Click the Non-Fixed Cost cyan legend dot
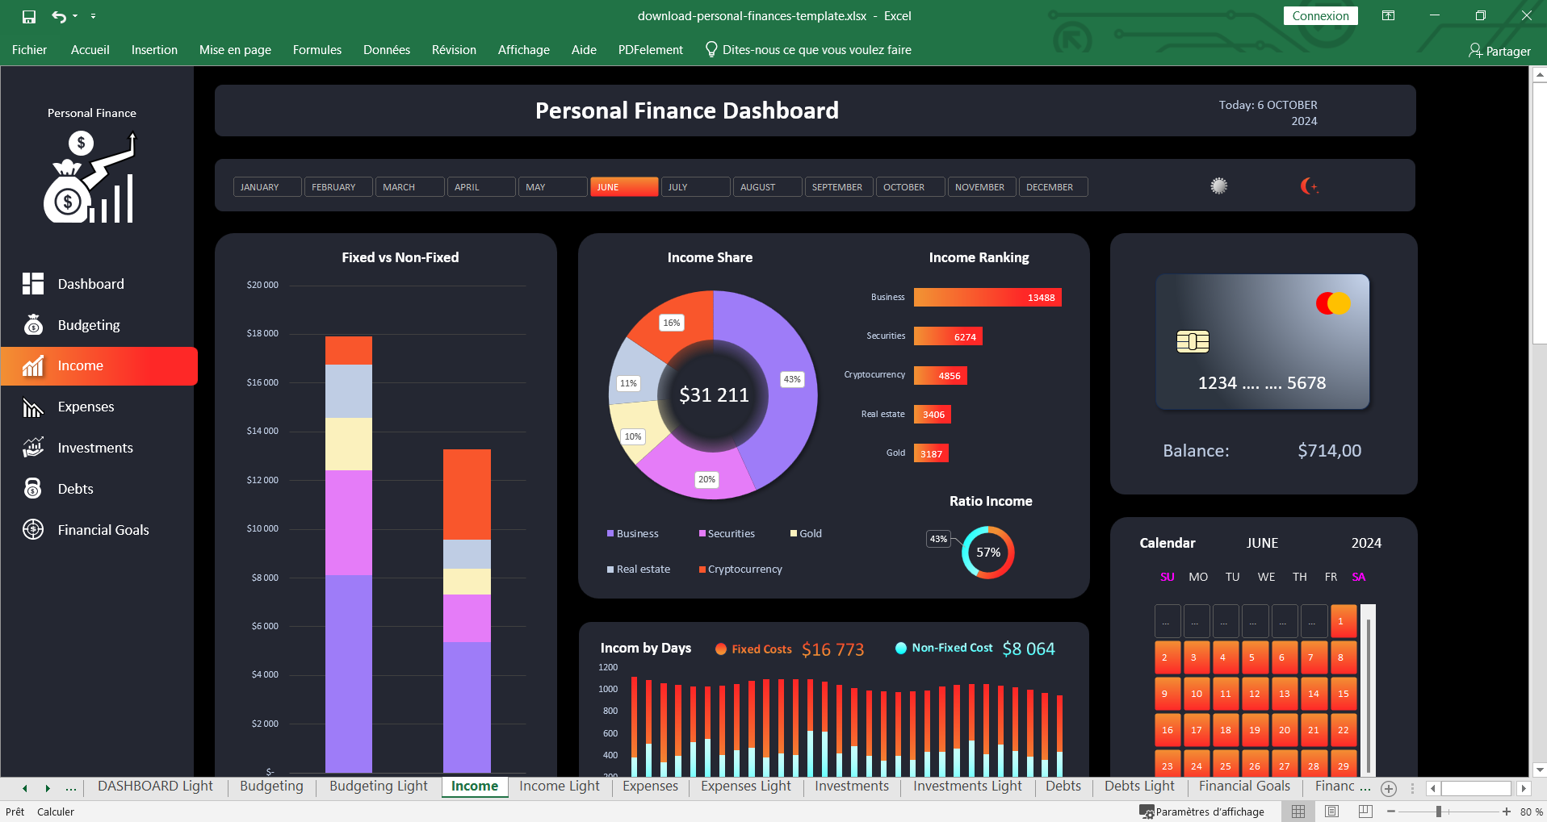1547x822 pixels. tap(901, 648)
